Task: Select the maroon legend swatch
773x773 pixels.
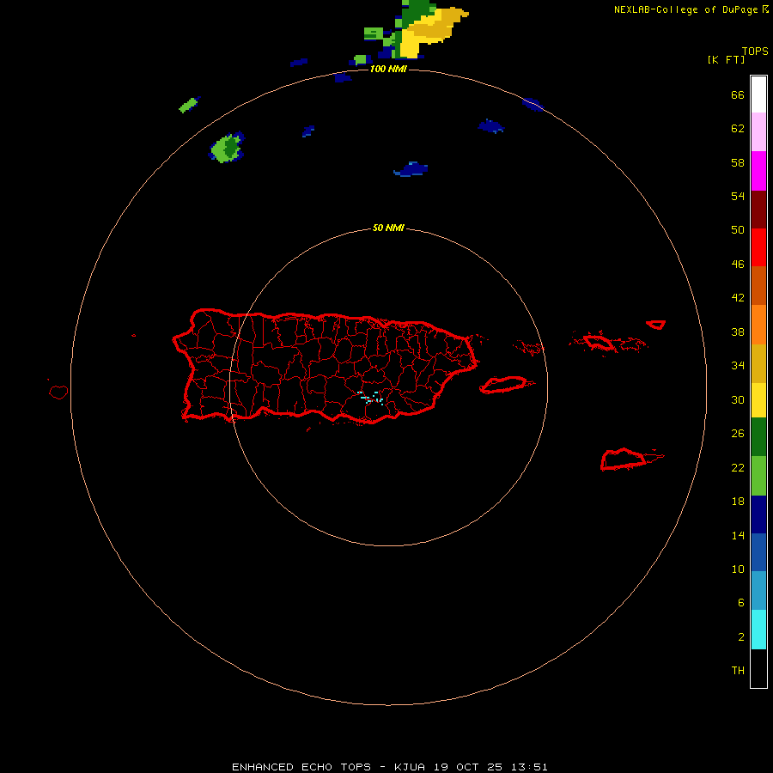Action: click(758, 210)
